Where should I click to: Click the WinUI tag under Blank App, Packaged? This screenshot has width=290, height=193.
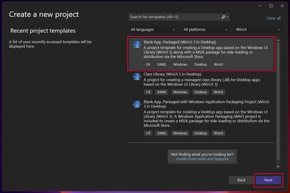point(219,65)
